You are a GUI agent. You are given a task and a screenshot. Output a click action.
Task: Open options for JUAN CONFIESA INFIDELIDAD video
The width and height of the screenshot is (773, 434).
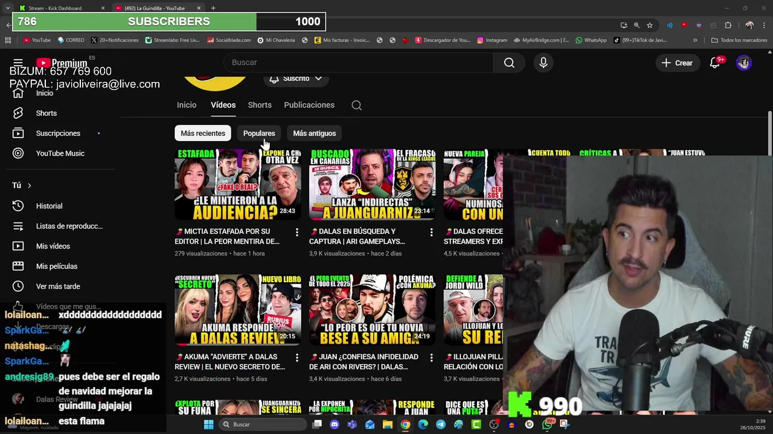click(x=431, y=357)
